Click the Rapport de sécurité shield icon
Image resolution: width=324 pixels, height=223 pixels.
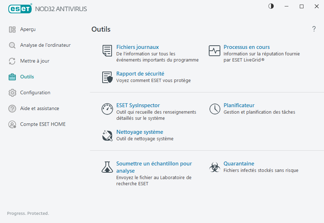107,77
